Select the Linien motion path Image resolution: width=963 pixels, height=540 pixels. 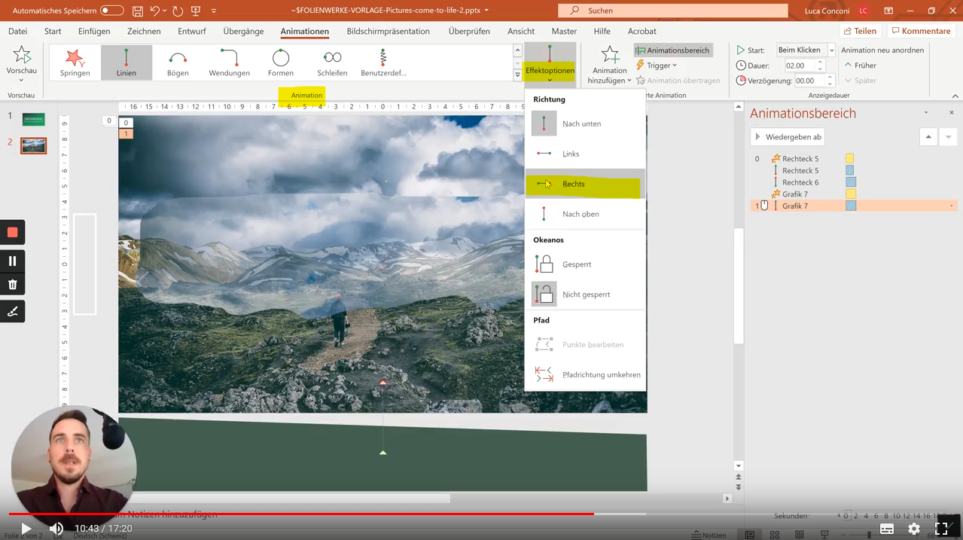126,63
